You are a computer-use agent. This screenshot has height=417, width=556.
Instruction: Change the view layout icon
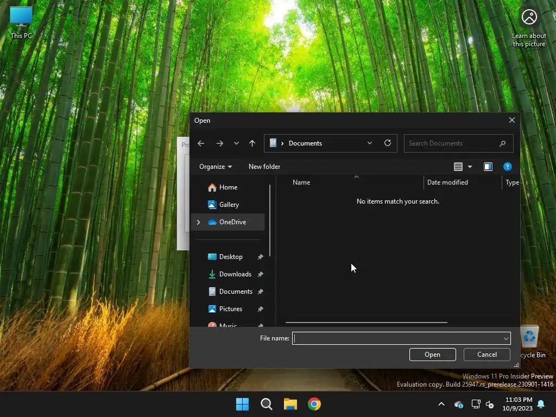[x=458, y=167]
